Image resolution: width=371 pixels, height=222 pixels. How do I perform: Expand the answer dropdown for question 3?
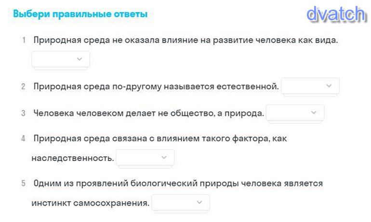coord(295,113)
